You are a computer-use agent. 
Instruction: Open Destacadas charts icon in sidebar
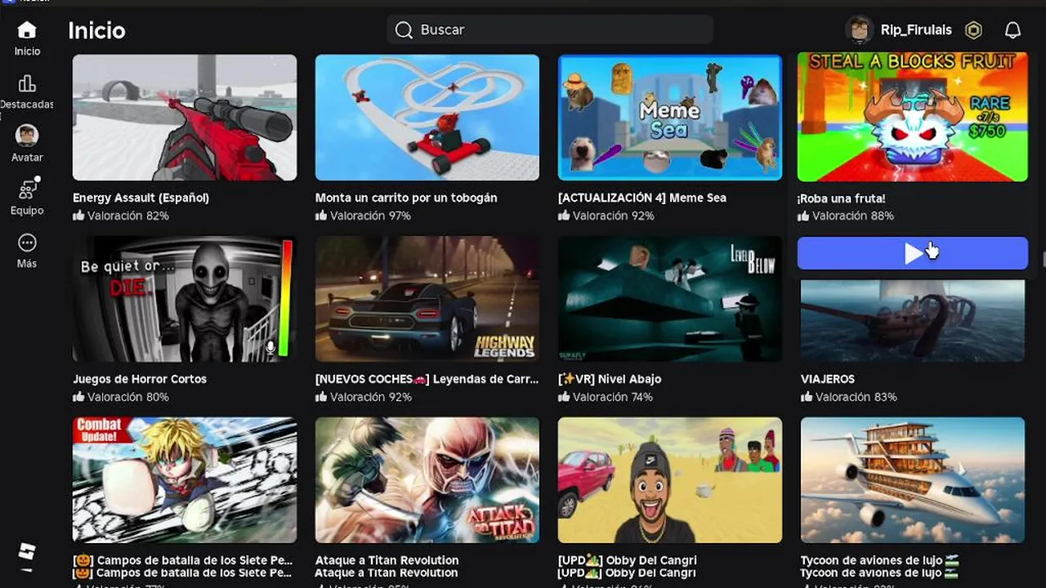pyautogui.click(x=27, y=84)
